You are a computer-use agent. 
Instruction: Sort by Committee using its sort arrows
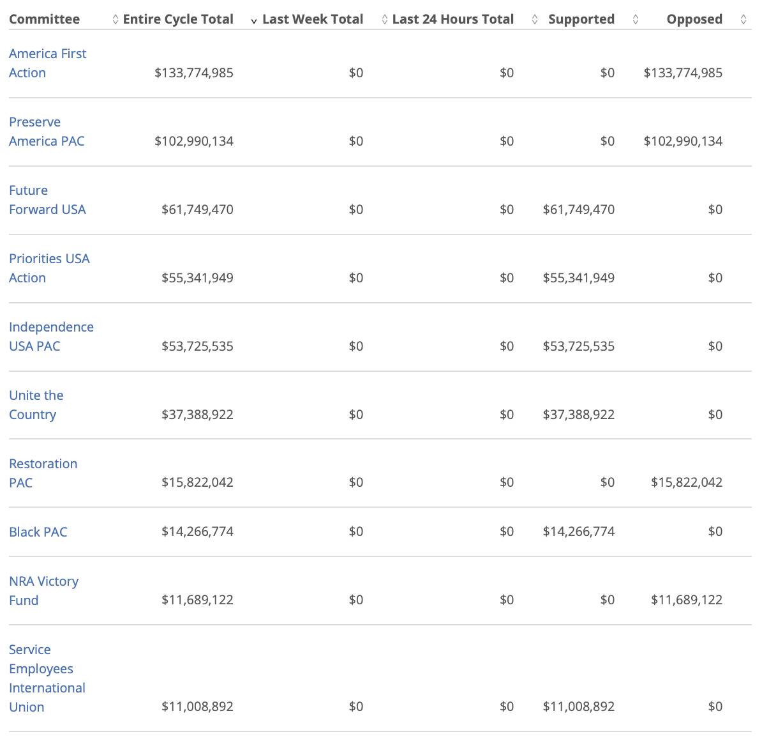pos(115,19)
